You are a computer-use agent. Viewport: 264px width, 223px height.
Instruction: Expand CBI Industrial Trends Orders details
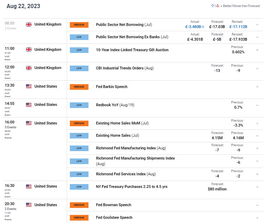257,68
